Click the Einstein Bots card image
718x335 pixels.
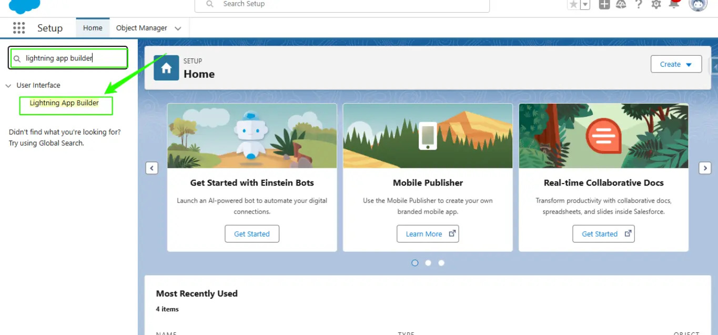pos(252,136)
